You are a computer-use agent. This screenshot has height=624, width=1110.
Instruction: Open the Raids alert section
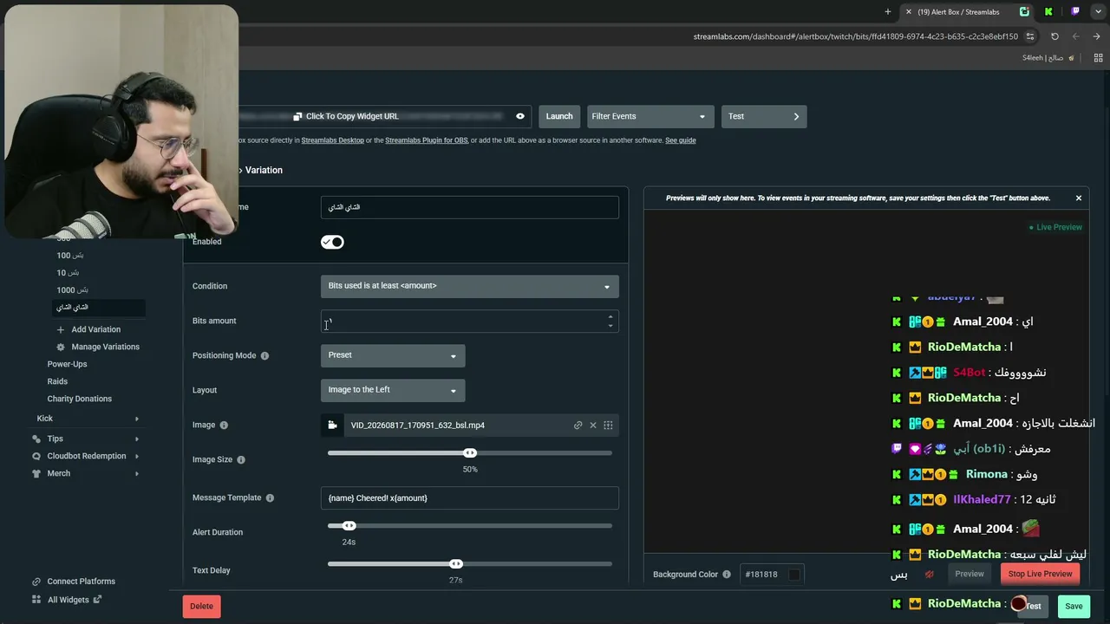[57, 381]
